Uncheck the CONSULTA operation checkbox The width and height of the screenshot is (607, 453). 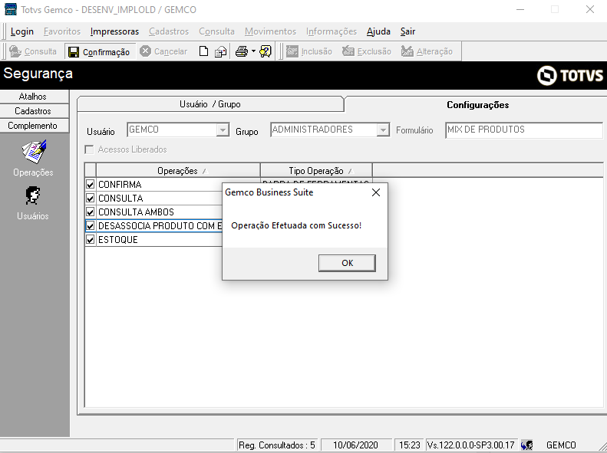(91, 199)
